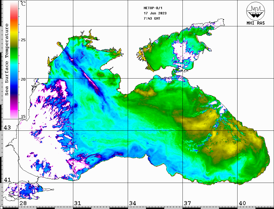Click the 'MHI RAS' label text
The width and height of the screenshot is (274, 209).
pos(256,23)
